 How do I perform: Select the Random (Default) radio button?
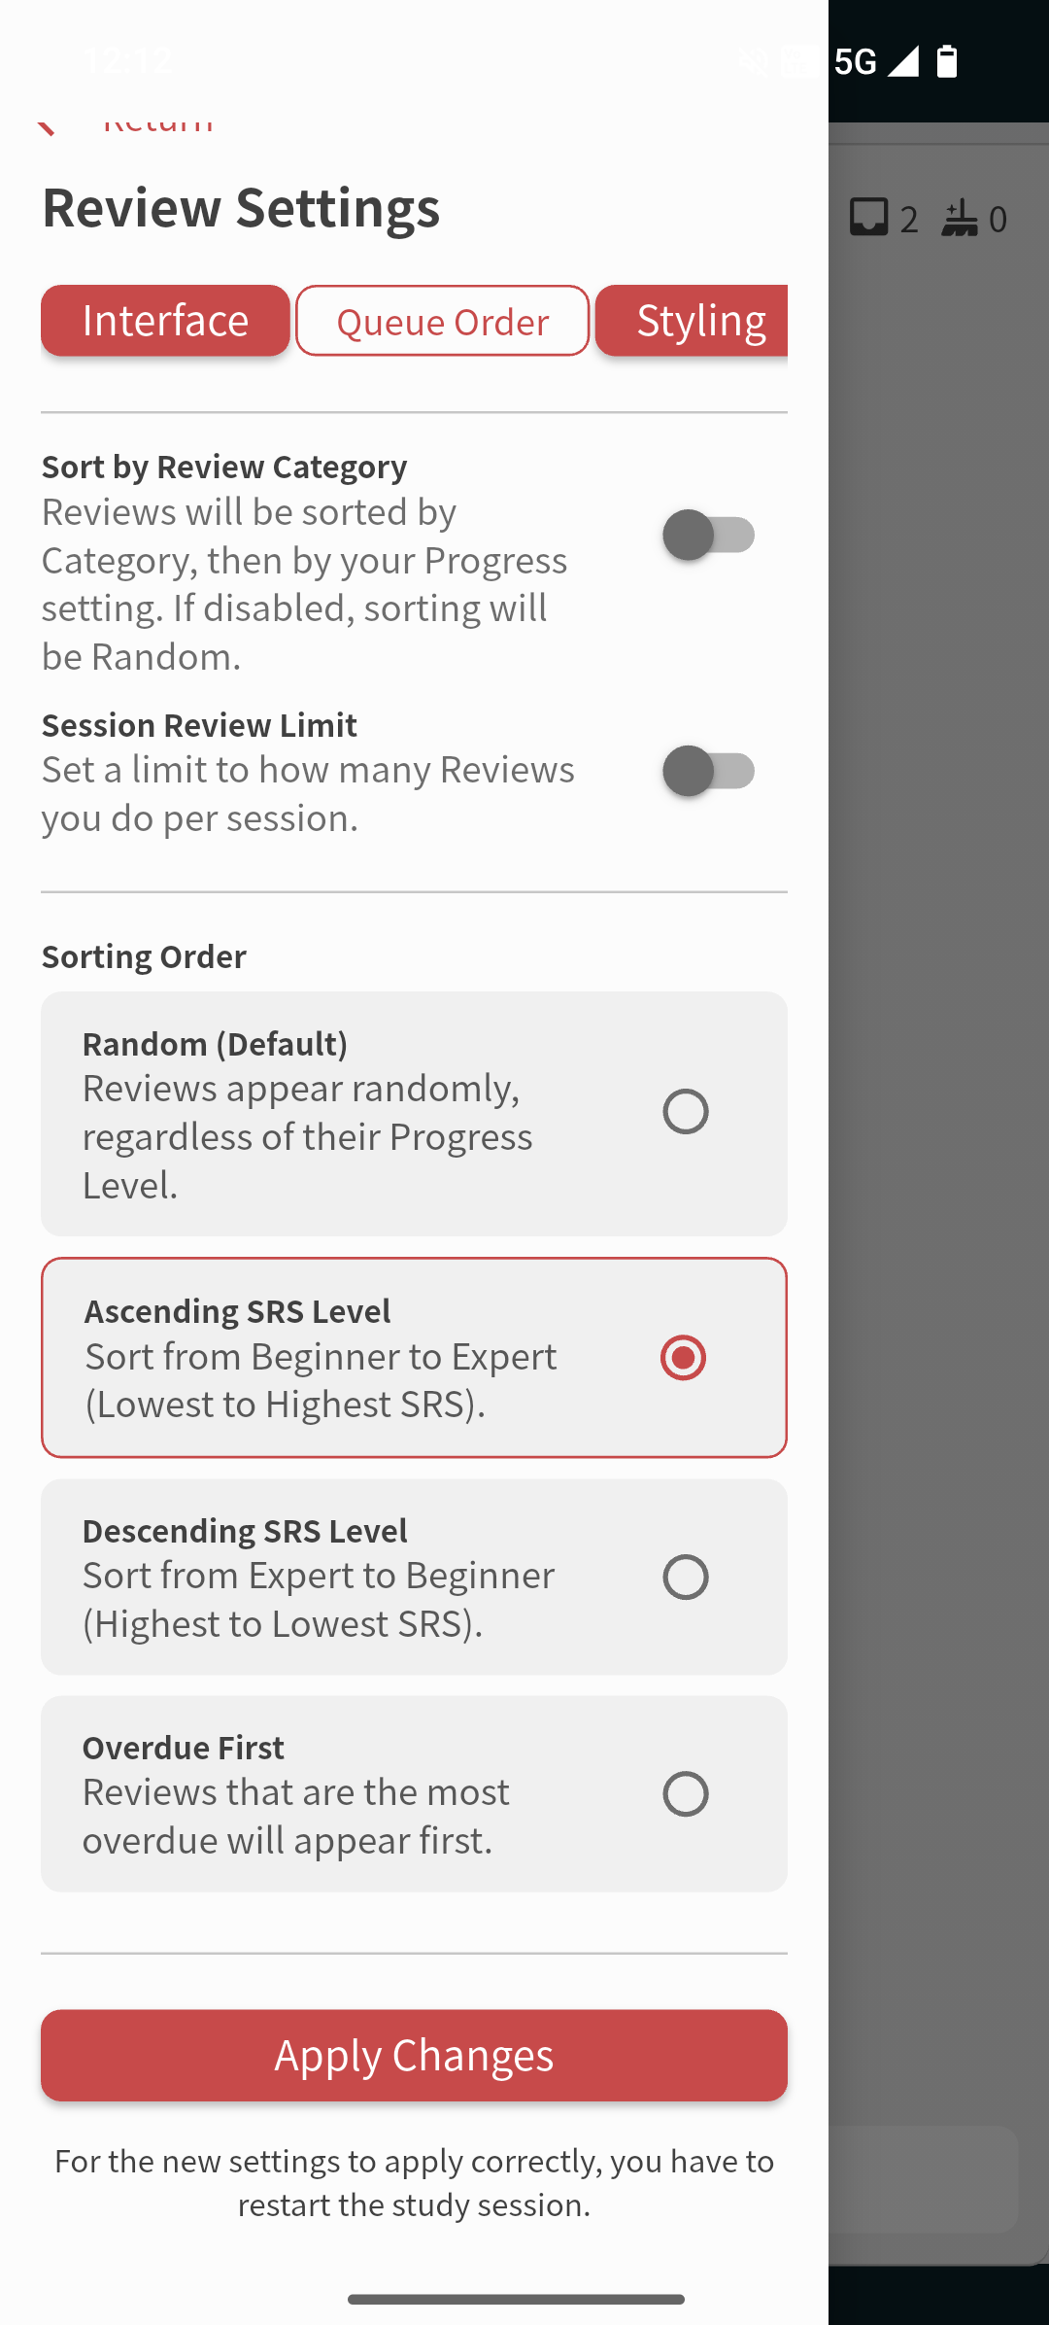685,1112
